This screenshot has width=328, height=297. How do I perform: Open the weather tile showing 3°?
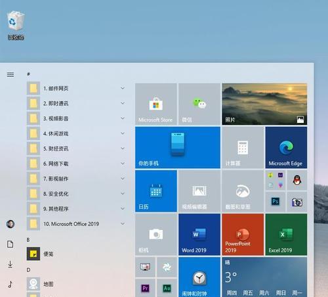264,277
